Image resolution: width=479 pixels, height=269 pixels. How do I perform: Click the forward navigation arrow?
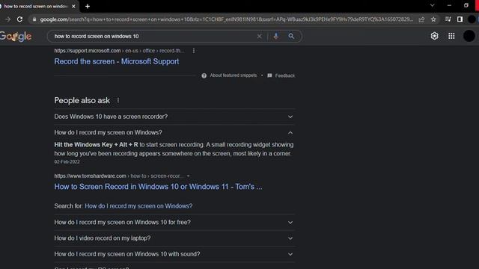[8, 19]
